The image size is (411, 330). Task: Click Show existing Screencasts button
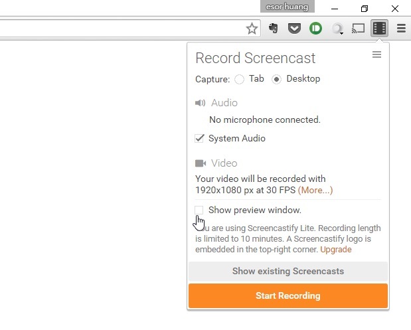tap(288, 271)
